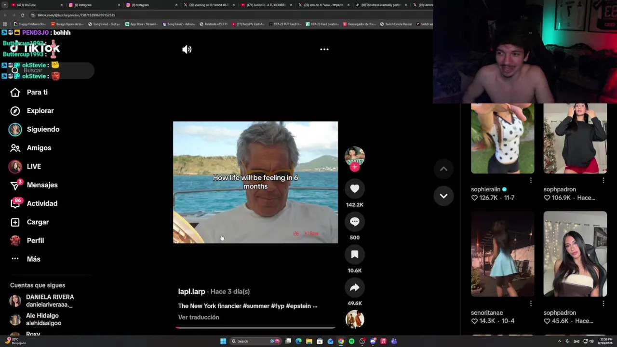Open options for sophpadron 106.9K video

tap(603, 180)
